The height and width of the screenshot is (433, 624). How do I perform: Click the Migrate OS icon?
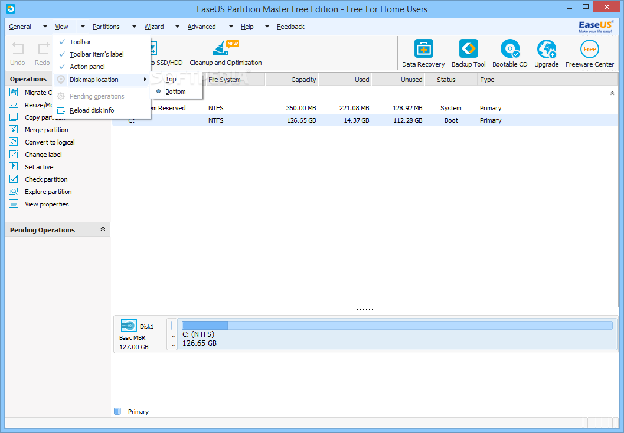(14, 92)
